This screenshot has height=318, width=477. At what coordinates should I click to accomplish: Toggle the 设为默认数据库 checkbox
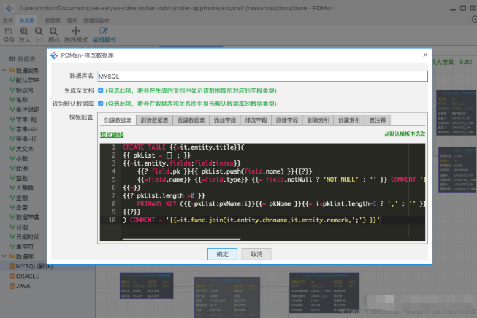100,104
